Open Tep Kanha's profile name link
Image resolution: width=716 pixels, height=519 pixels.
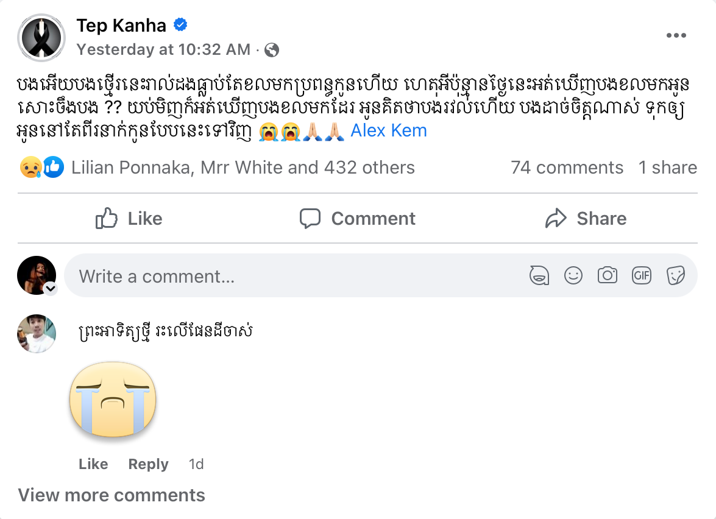point(121,25)
